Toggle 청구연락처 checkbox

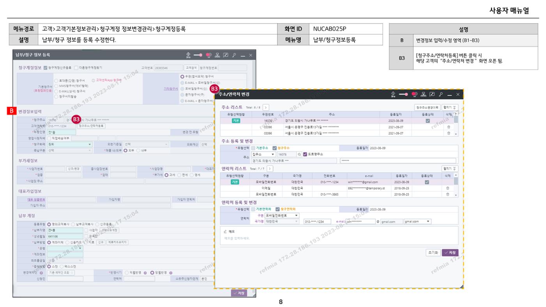[x=278, y=209]
